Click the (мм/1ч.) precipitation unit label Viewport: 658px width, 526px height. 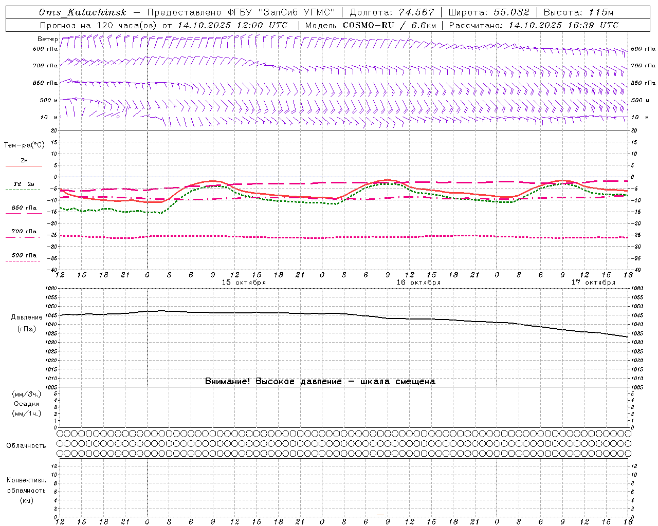click(27, 414)
